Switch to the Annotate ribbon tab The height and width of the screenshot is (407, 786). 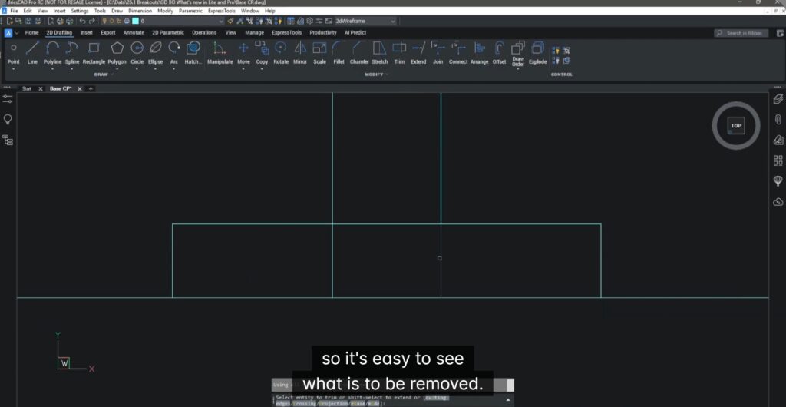point(134,32)
